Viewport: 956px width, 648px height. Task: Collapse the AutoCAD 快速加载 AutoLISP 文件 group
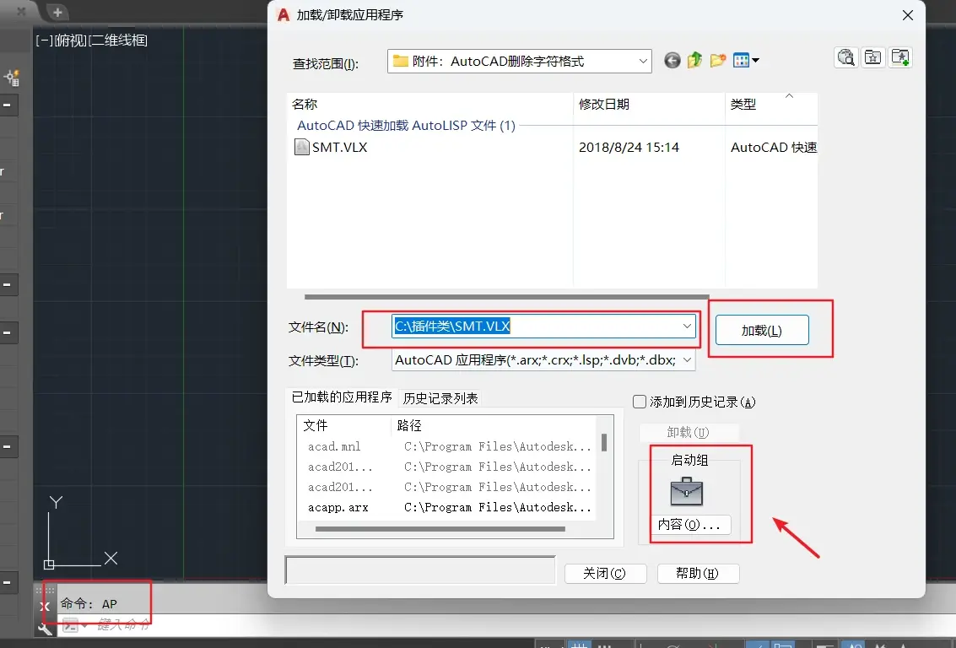(406, 126)
